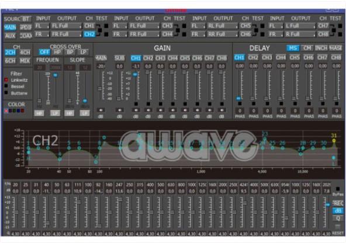Click the speaker icon under the CH8 gain slider
346x243 pixels.
point(222,110)
